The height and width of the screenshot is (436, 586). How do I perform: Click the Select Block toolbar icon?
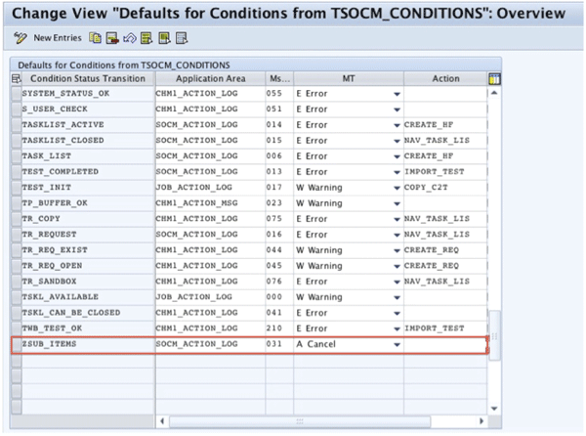point(164,38)
